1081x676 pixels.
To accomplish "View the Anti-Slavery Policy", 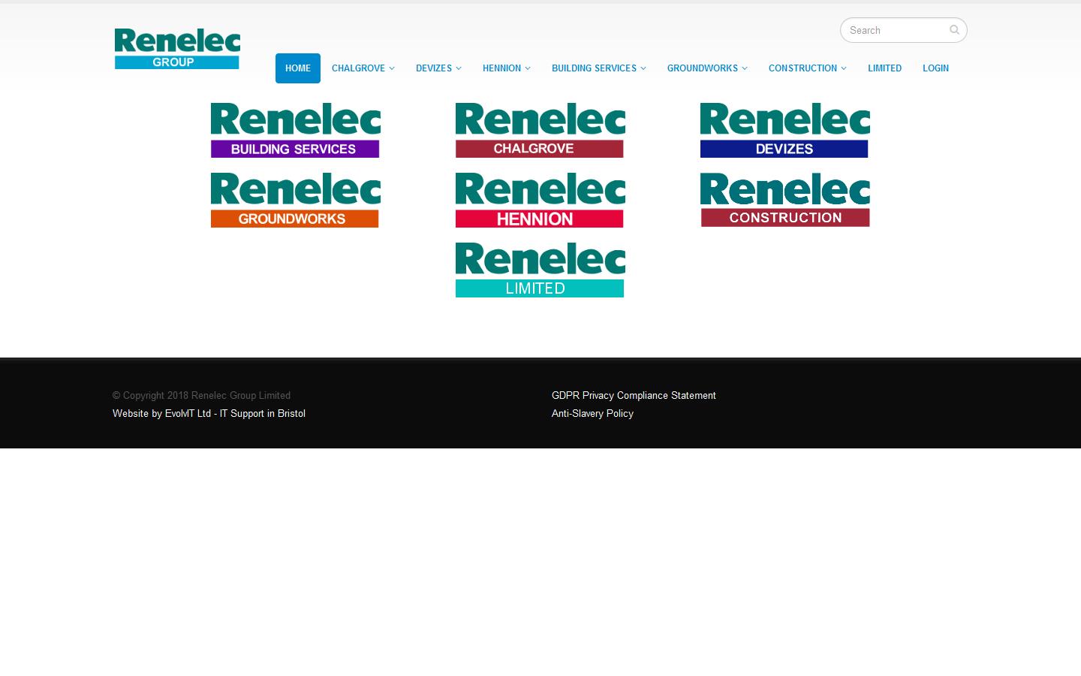I will coord(592,414).
